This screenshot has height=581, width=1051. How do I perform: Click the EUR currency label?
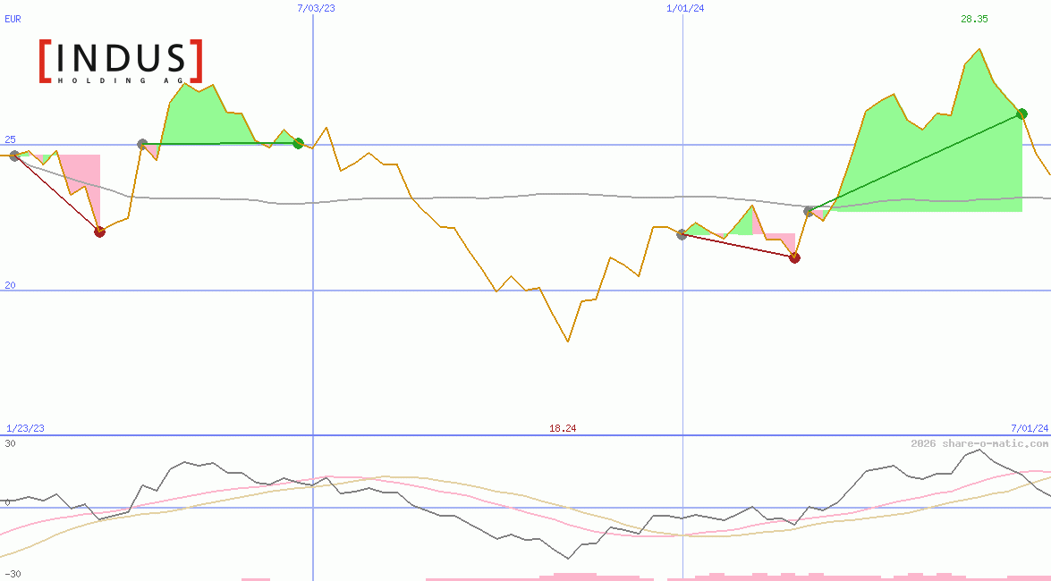point(13,19)
